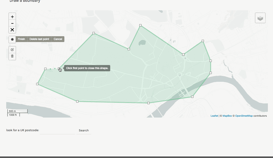Screen dimensions: 273x158
Task: Zoom out of the map
Action: (x=12, y=23)
